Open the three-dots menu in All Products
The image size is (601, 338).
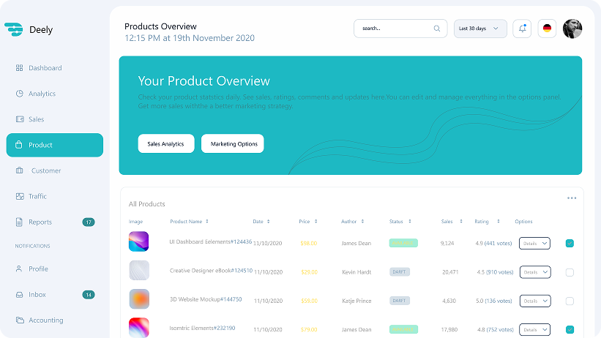[x=572, y=198]
